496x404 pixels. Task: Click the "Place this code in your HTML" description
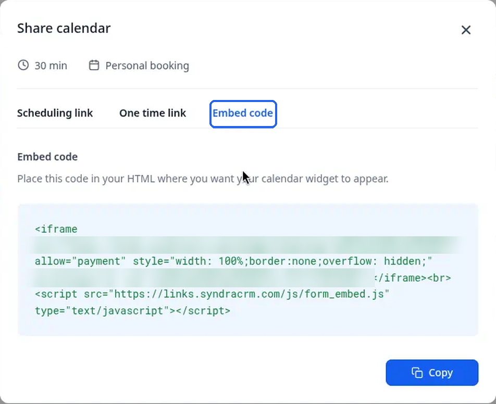[203, 179]
